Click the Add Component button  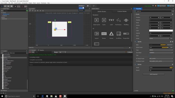point(154,74)
